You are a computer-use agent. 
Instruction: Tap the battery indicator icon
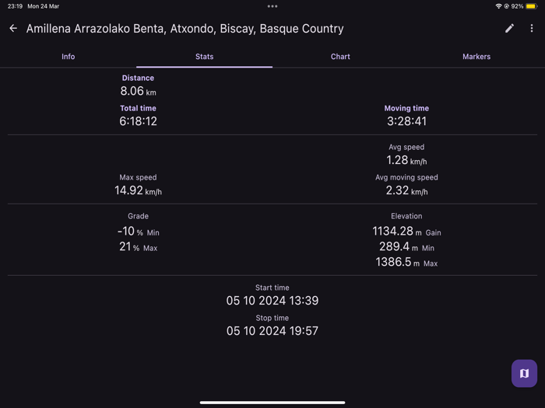pyautogui.click(x=532, y=6)
